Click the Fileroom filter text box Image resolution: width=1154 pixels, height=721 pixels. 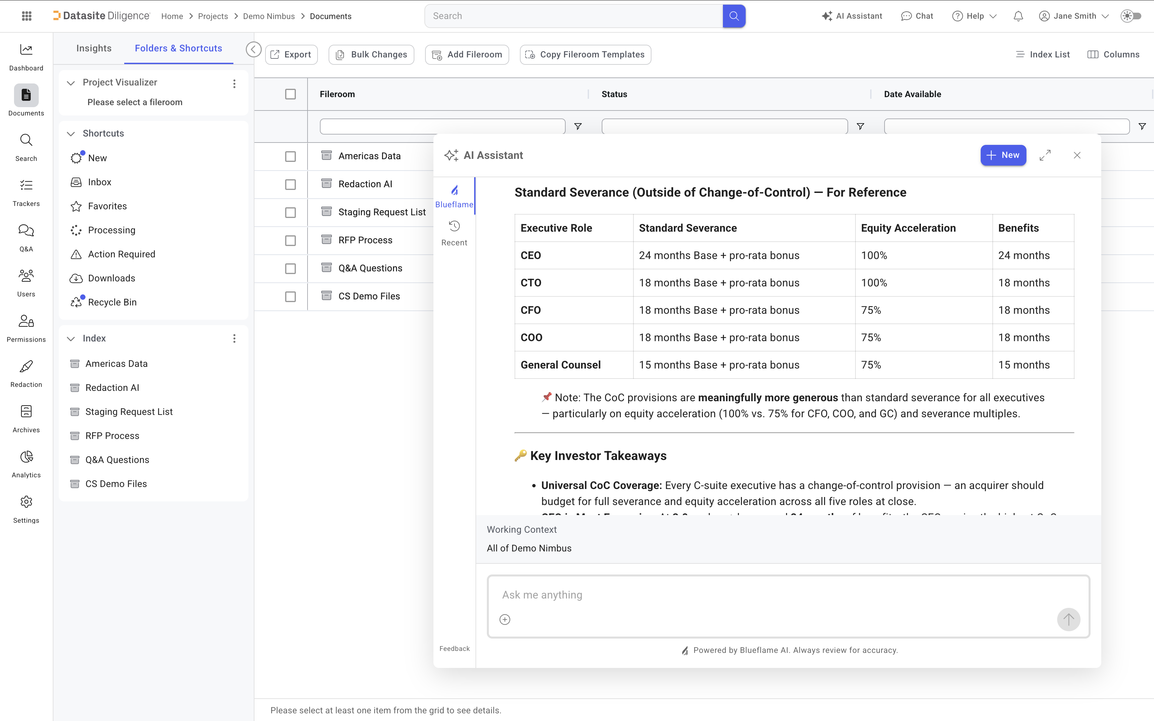pos(442,127)
